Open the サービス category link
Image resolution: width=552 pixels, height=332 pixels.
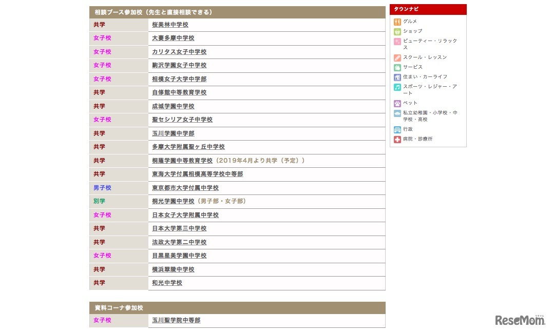pyautogui.click(x=413, y=67)
